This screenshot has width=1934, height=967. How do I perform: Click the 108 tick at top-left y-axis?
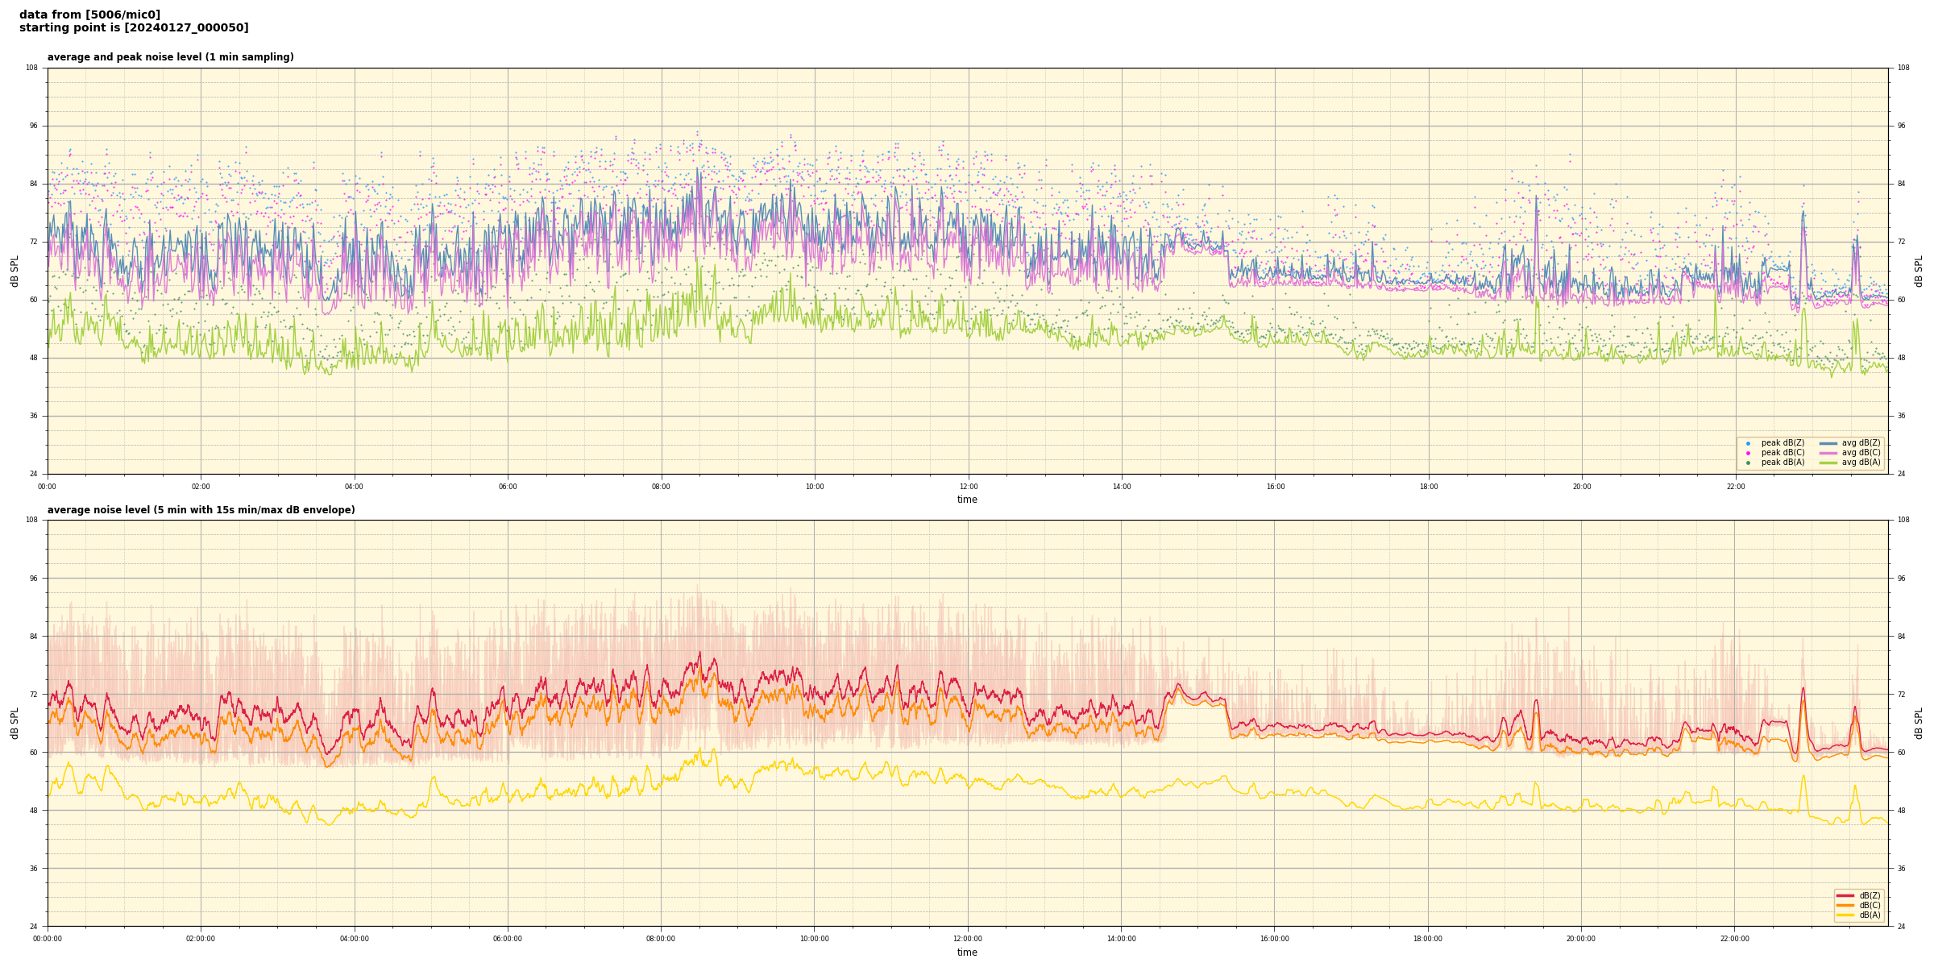point(32,68)
